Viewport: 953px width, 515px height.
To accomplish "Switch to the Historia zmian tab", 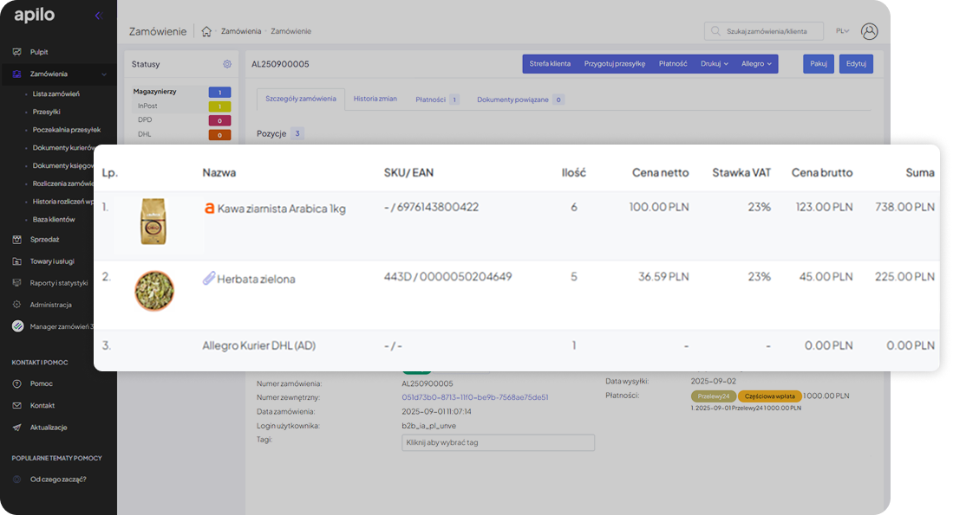I will (x=375, y=99).
